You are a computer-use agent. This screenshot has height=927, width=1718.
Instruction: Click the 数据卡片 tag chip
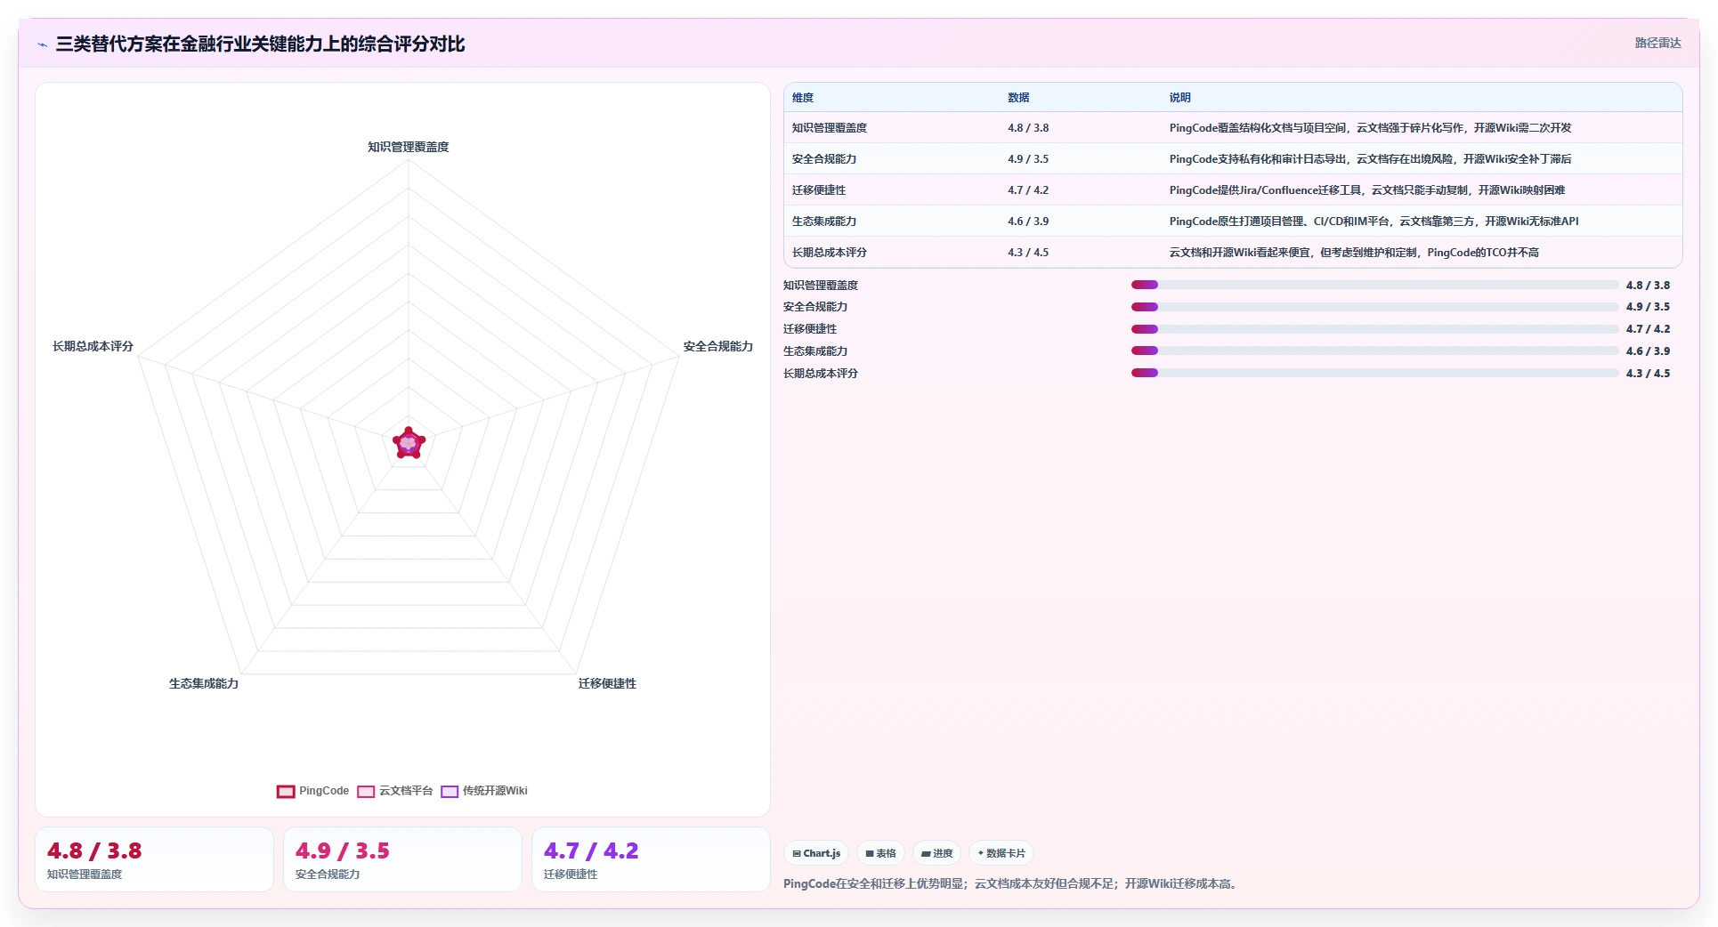coord(1001,853)
